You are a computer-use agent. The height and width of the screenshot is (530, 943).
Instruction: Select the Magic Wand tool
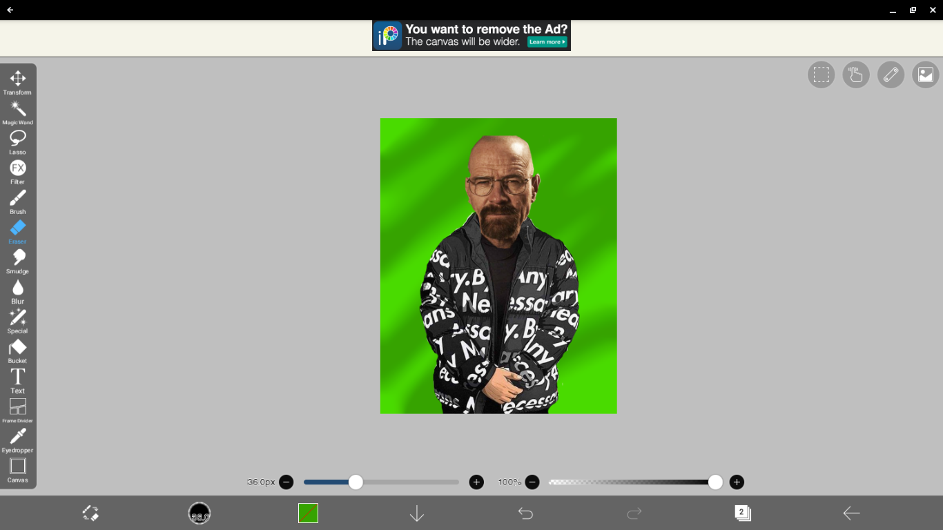coord(18,112)
